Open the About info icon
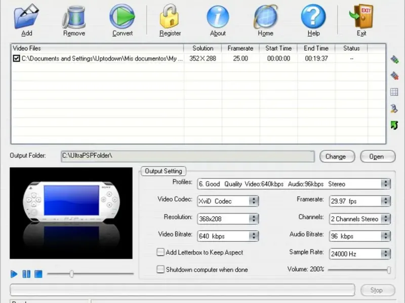 (218, 17)
